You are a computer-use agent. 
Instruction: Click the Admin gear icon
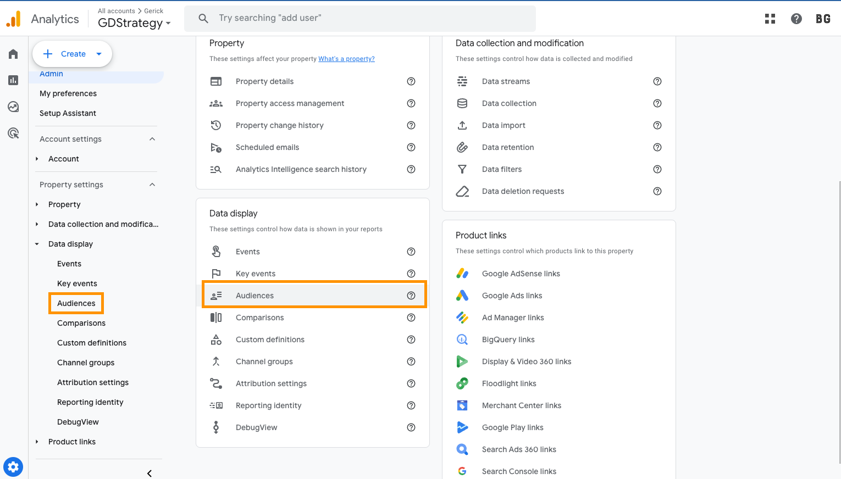pyautogui.click(x=13, y=467)
